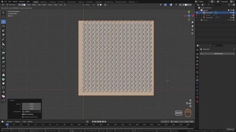Select the Move tool
The width and height of the screenshot is (236, 132).
click(3, 22)
